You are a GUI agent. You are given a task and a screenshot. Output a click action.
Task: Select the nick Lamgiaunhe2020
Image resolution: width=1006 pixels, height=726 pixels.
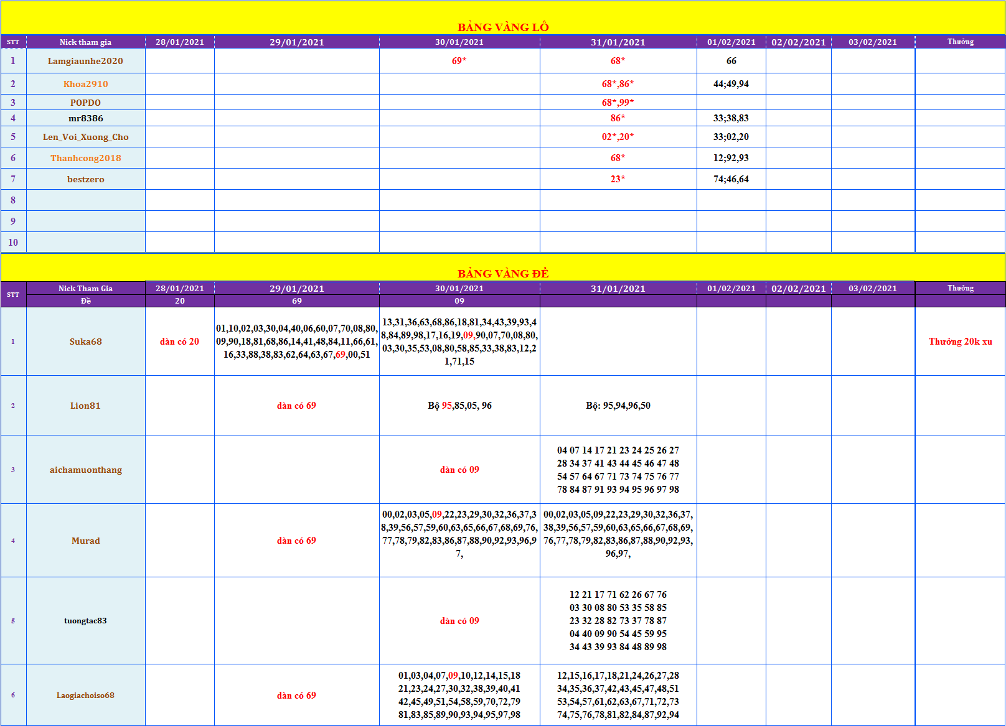[85, 61]
